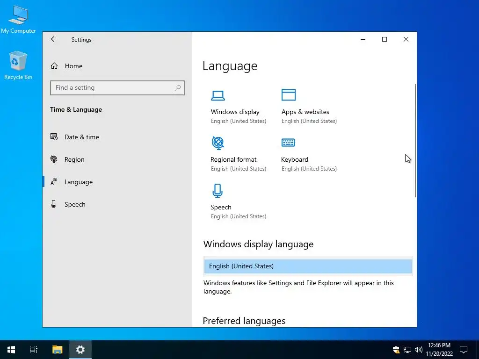479x359 pixels.
Task: Click the search magnifier in Find a setting
Action: pyautogui.click(x=177, y=88)
